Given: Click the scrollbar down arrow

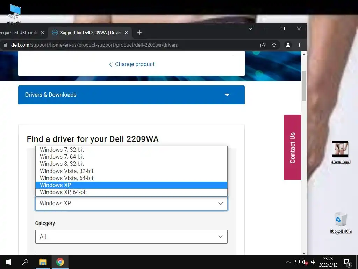Looking at the screenshot, I should [304, 254].
